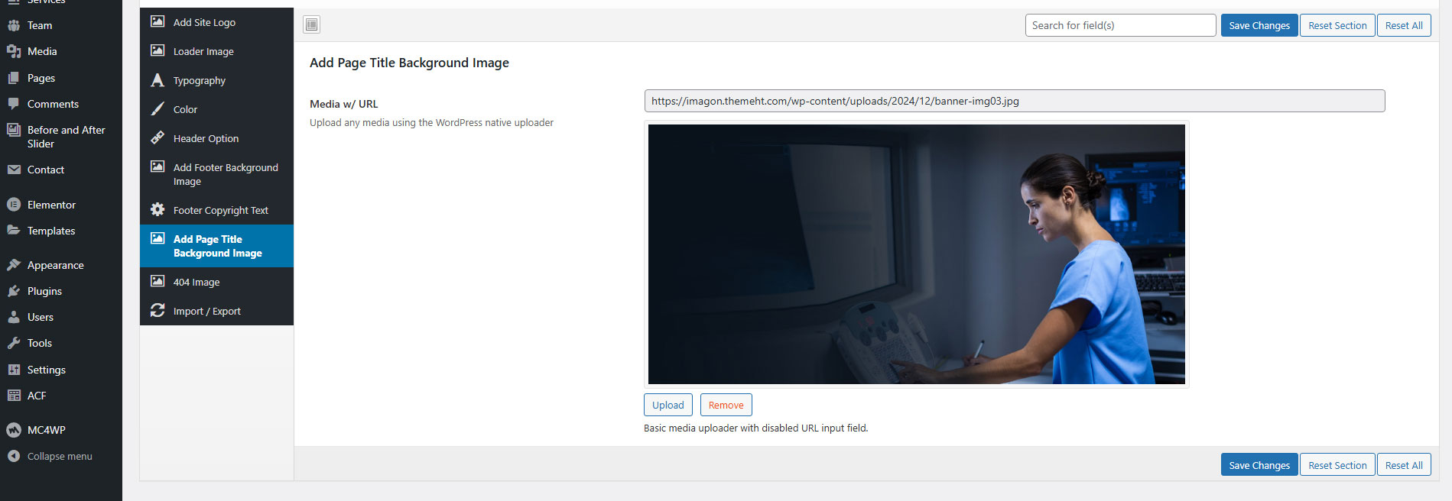Go to the Import / Export section
This screenshot has height=501, width=1452.
click(x=216, y=311)
